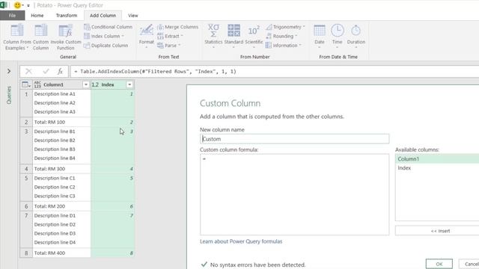Select the Add Column tab

103,15
